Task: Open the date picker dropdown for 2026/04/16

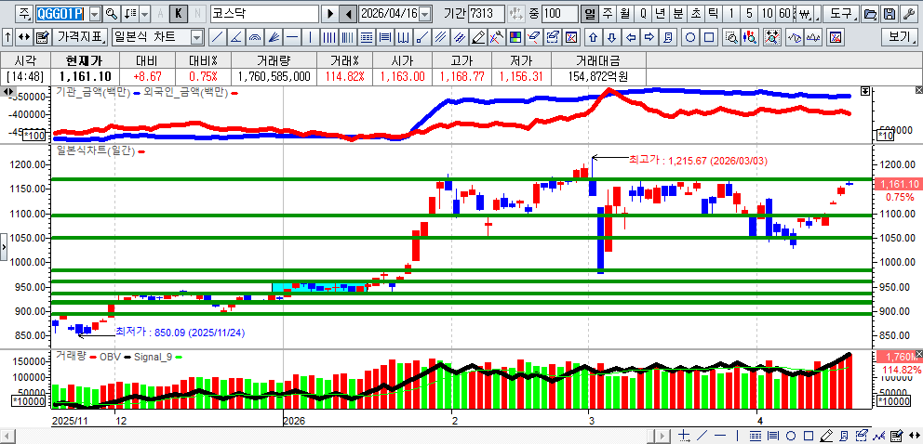Action: (x=425, y=14)
